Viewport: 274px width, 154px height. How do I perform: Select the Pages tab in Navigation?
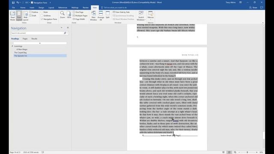pyautogui.click(x=25, y=38)
